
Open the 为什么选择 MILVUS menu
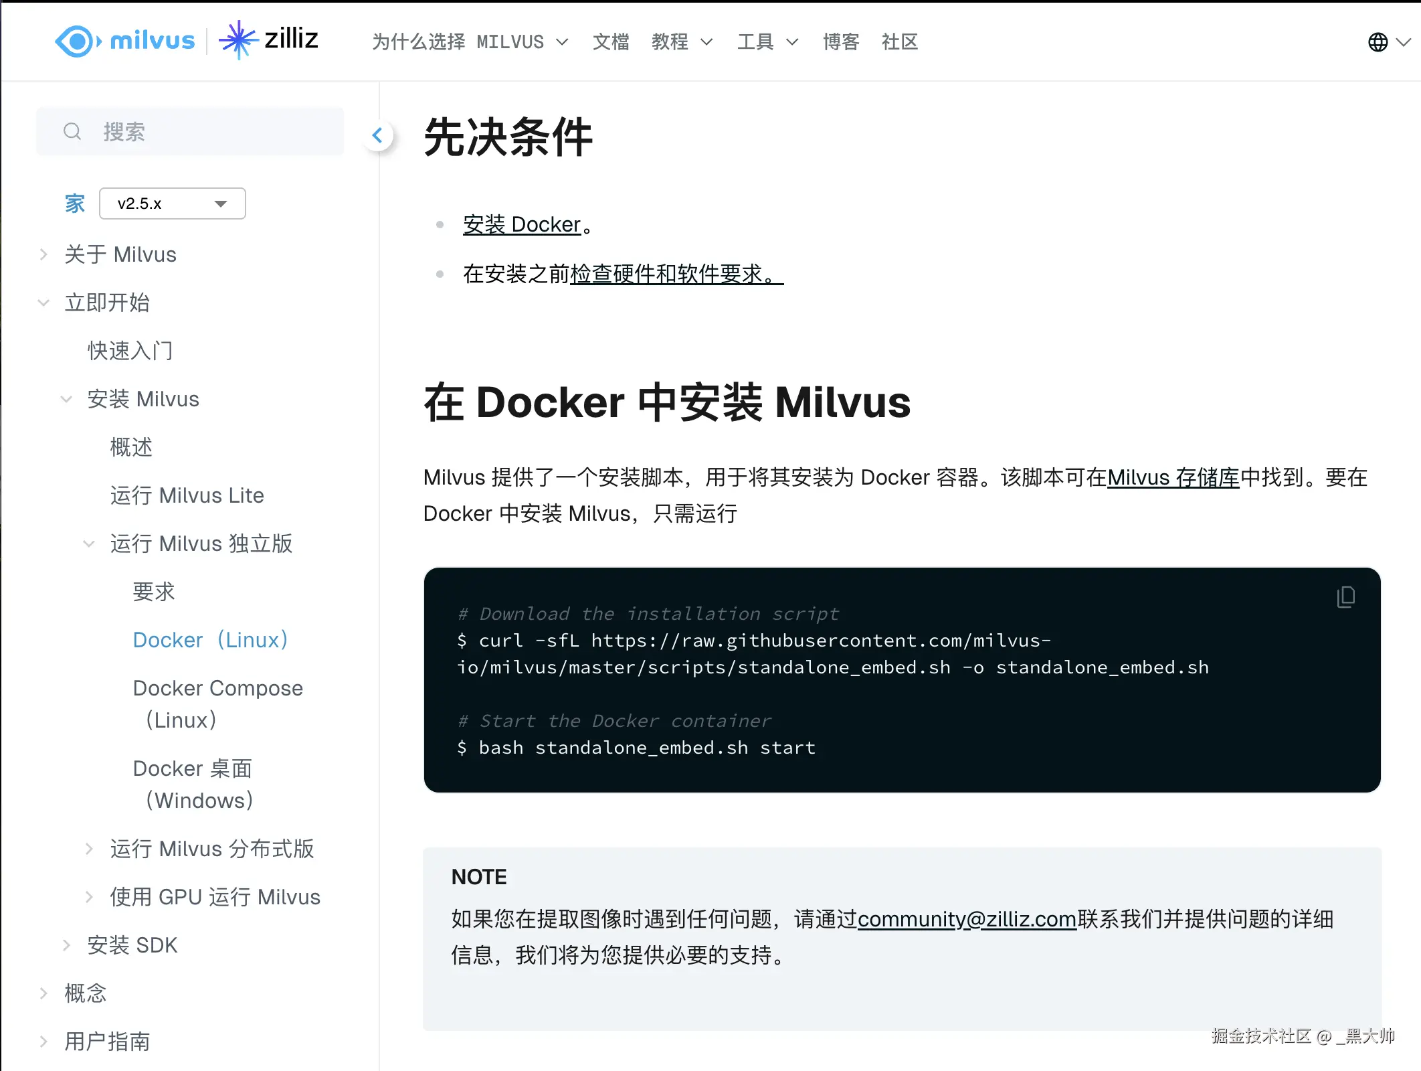pyautogui.click(x=470, y=42)
